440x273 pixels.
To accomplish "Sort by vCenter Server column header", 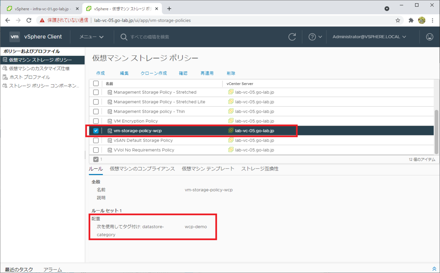I will pyautogui.click(x=240, y=84).
